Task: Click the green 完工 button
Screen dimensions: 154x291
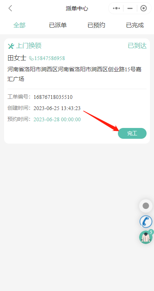Action: (x=132, y=133)
